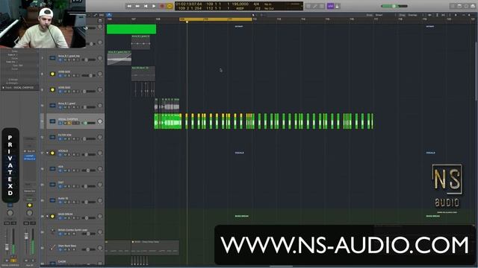Click the Drum Rock Bass guitar icon
The image size is (478, 268).
(52, 248)
